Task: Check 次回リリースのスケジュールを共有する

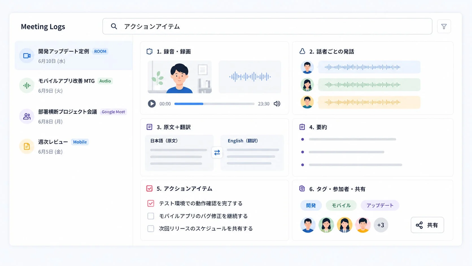Action: coord(151,228)
